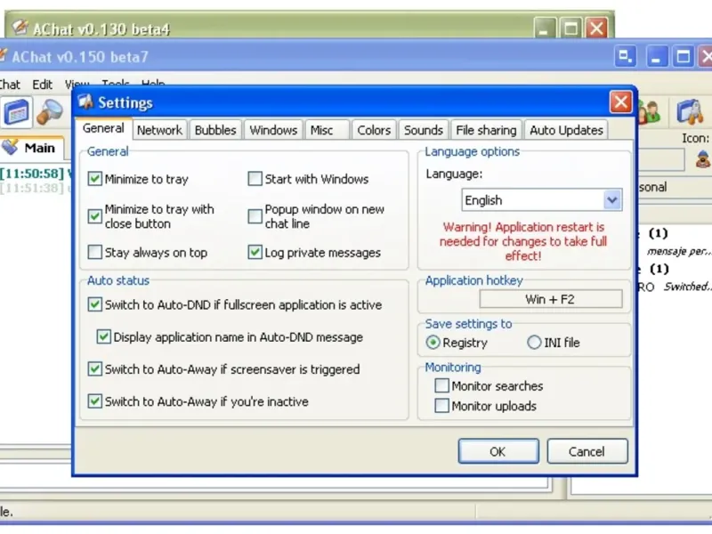
Task: Click the [11:50:58] timestamp in chat
Action: point(32,174)
